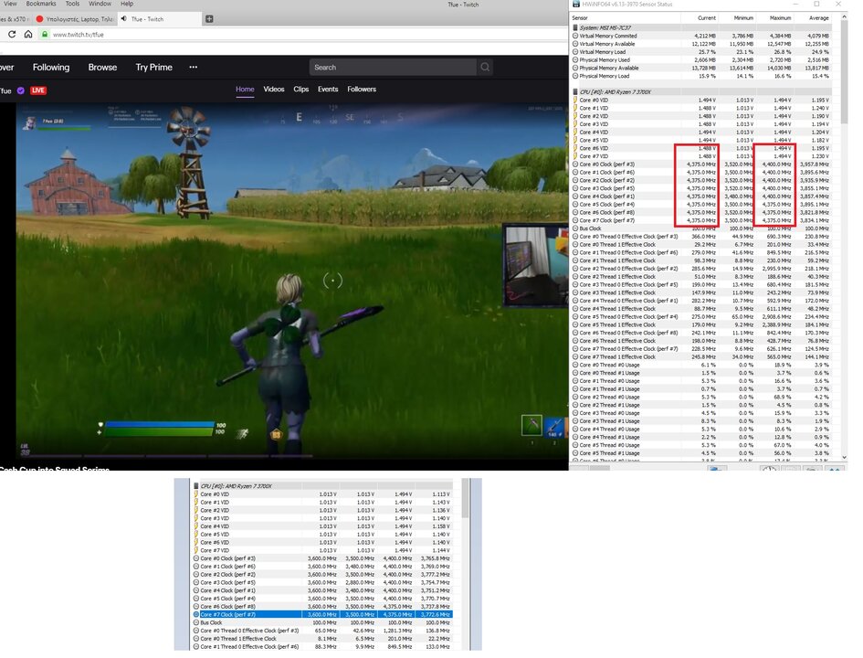Click the Twitch Search input field
Image resolution: width=863 pixels, height=658 pixels.
click(393, 68)
